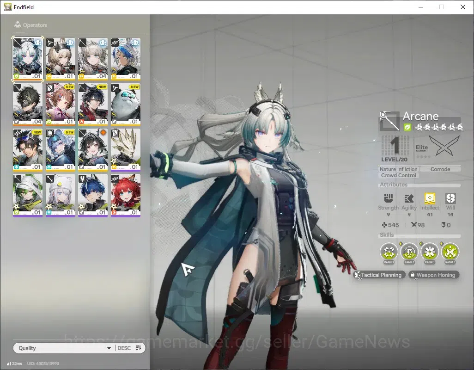Toggle the DESC sort order
This screenshot has height=370, width=474.
tap(124, 348)
